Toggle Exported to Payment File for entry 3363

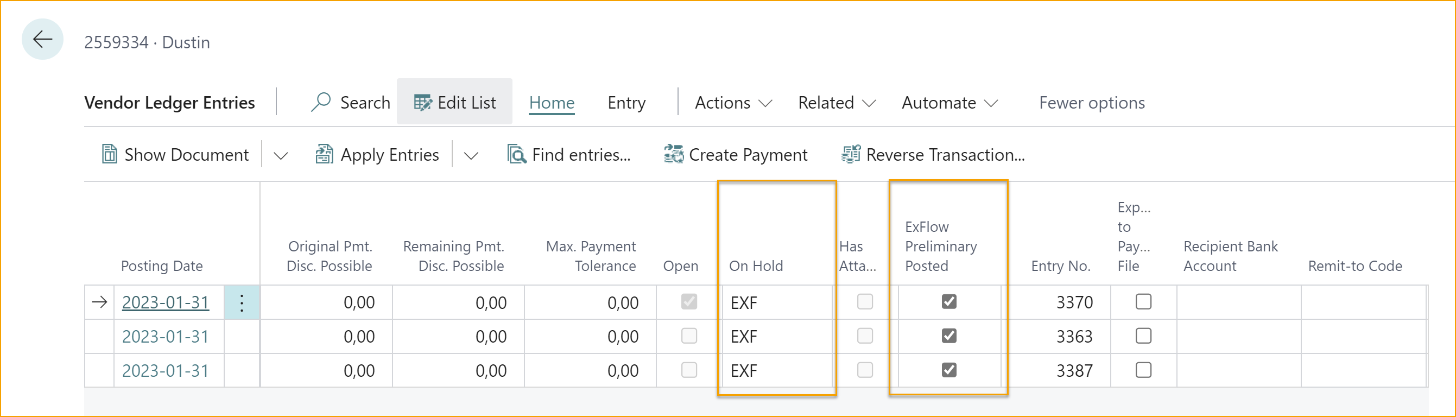click(x=1143, y=336)
